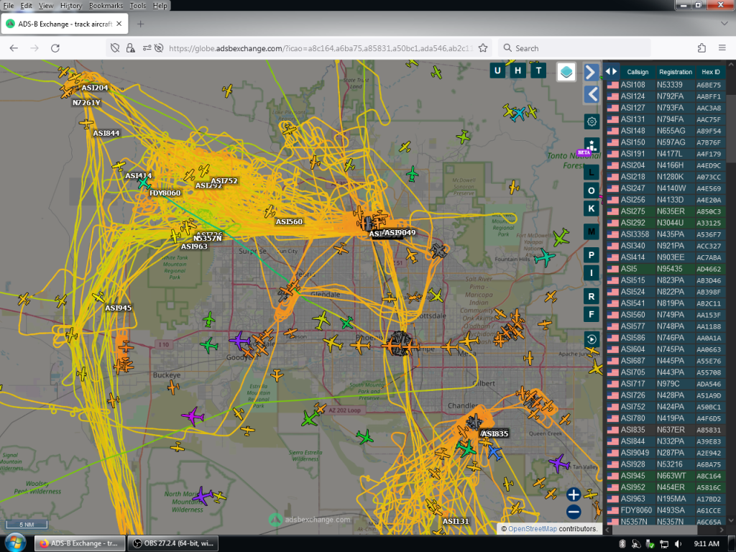The height and width of the screenshot is (552, 736).
Task: Click the browser Search box
Action: (574, 48)
